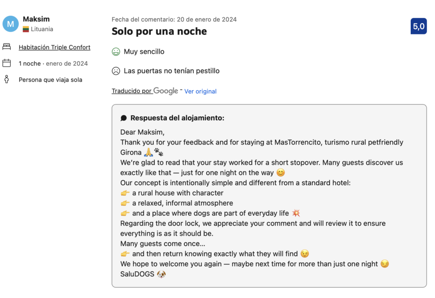This screenshot has width=435, height=298.
Task: Open the Habitación Triple Confort link
Action: 54,47
